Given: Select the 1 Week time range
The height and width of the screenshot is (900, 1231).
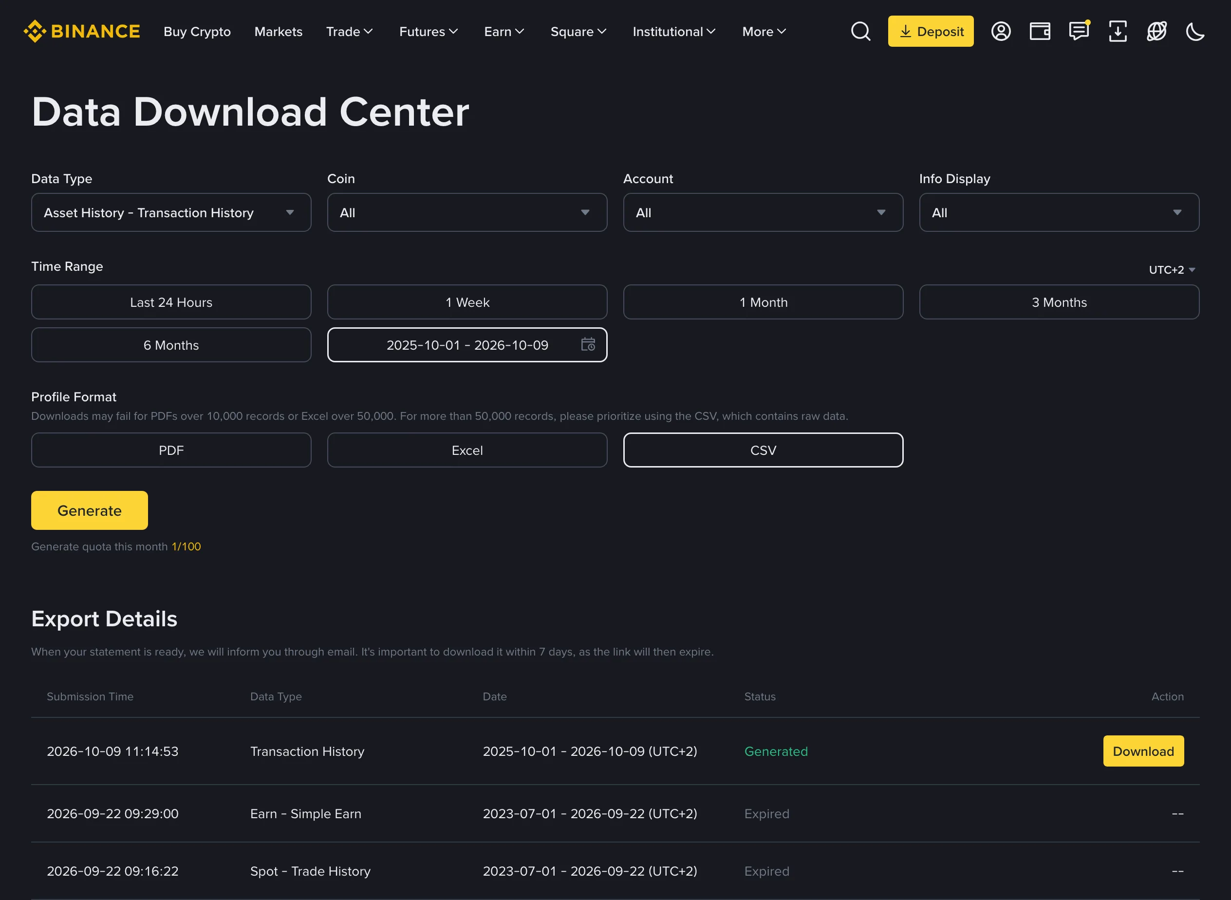Looking at the screenshot, I should (467, 302).
